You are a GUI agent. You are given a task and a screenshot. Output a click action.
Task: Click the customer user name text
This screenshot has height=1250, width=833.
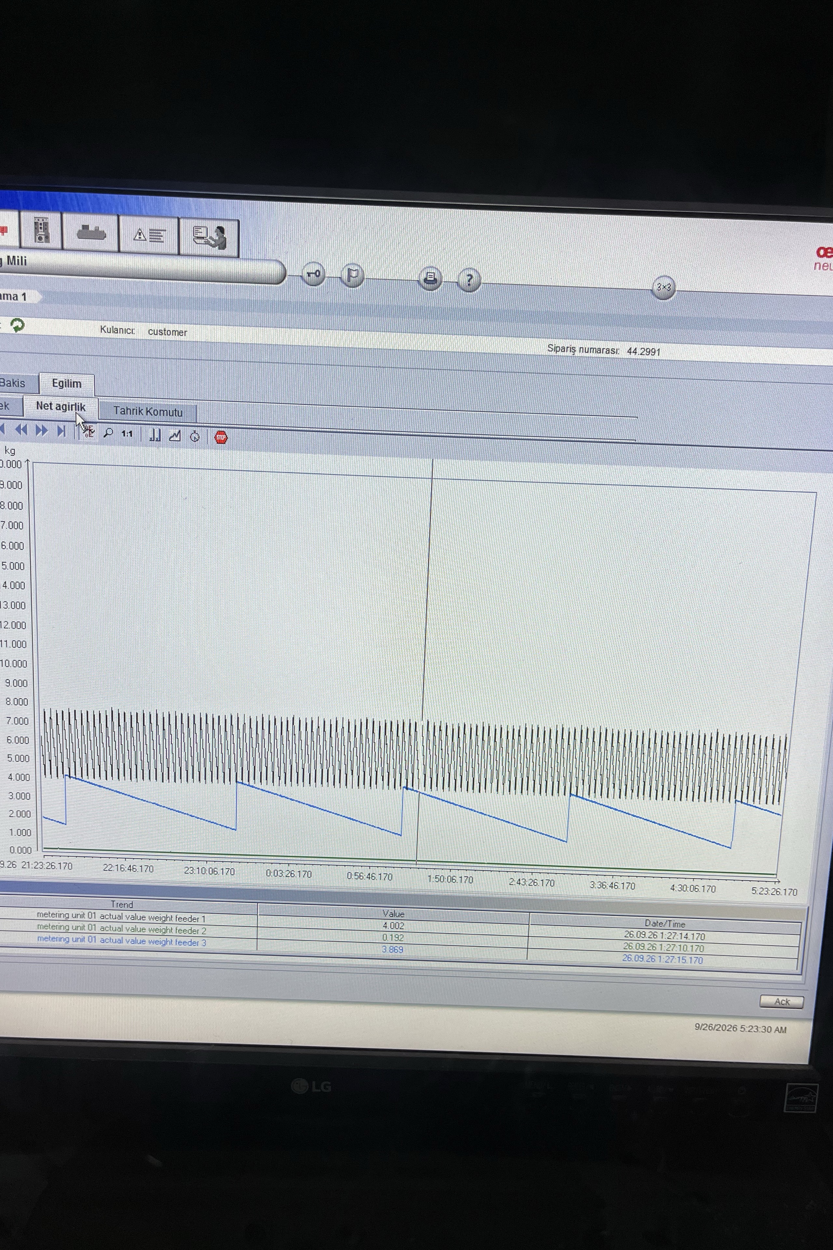167,332
